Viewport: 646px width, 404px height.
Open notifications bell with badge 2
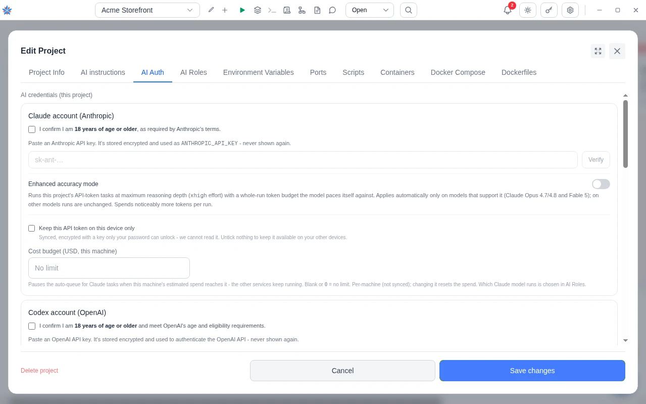pos(508,10)
